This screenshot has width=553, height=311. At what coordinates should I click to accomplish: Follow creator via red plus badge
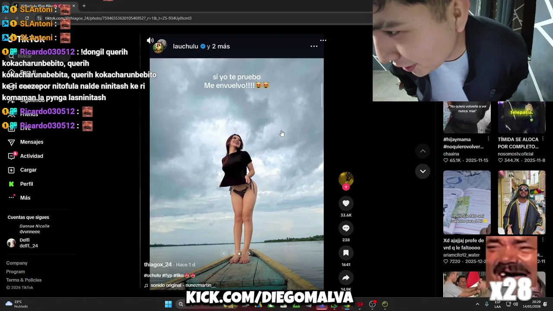[x=346, y=187]
